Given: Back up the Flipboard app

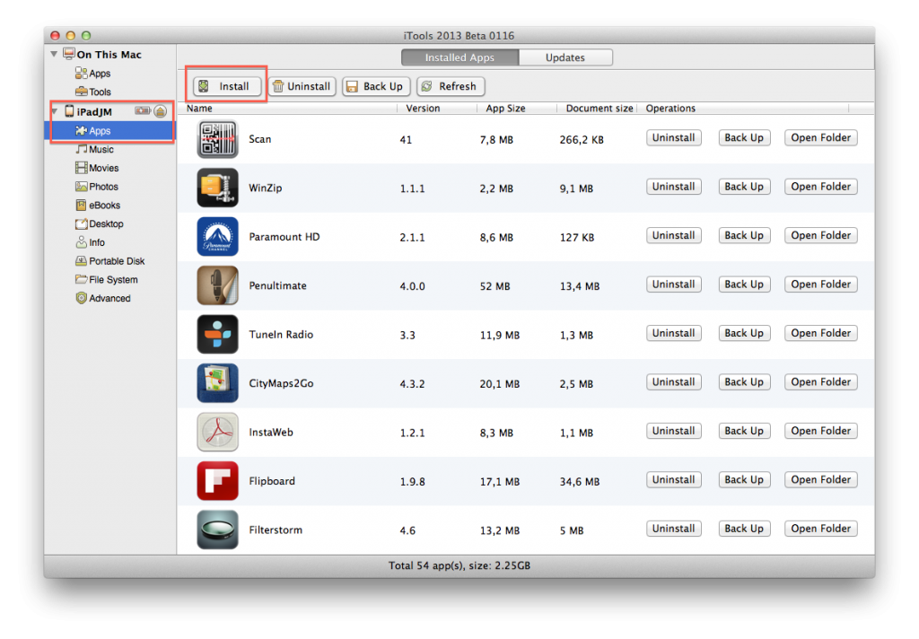Looking at the screenshot, I should click(x=744, y=479).
